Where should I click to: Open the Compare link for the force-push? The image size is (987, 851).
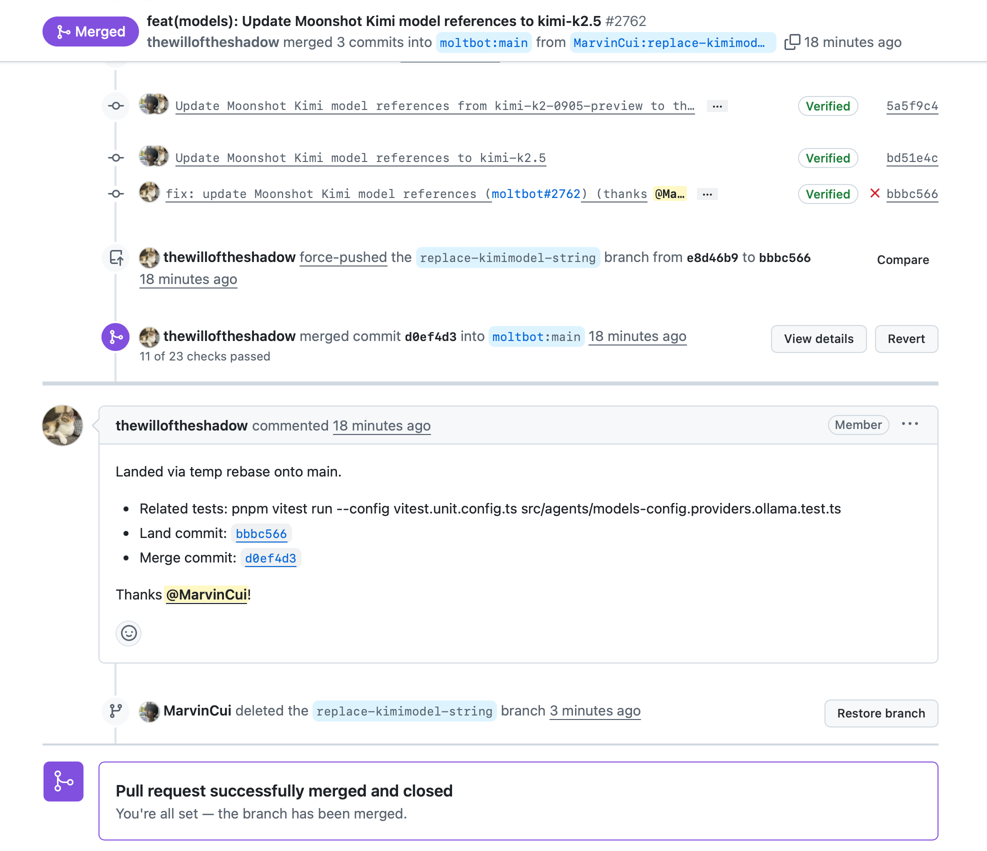902,260
